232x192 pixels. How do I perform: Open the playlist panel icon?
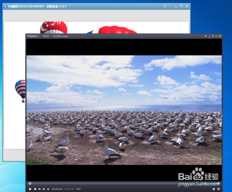tap(214, 189)
